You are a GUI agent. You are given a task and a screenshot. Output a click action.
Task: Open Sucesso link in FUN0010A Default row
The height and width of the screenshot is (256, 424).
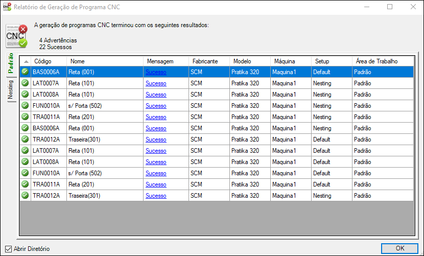pyautogui.click(x=156, y=173)
